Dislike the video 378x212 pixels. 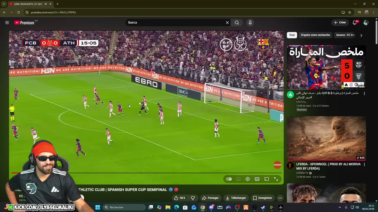[x=193, y=198]
